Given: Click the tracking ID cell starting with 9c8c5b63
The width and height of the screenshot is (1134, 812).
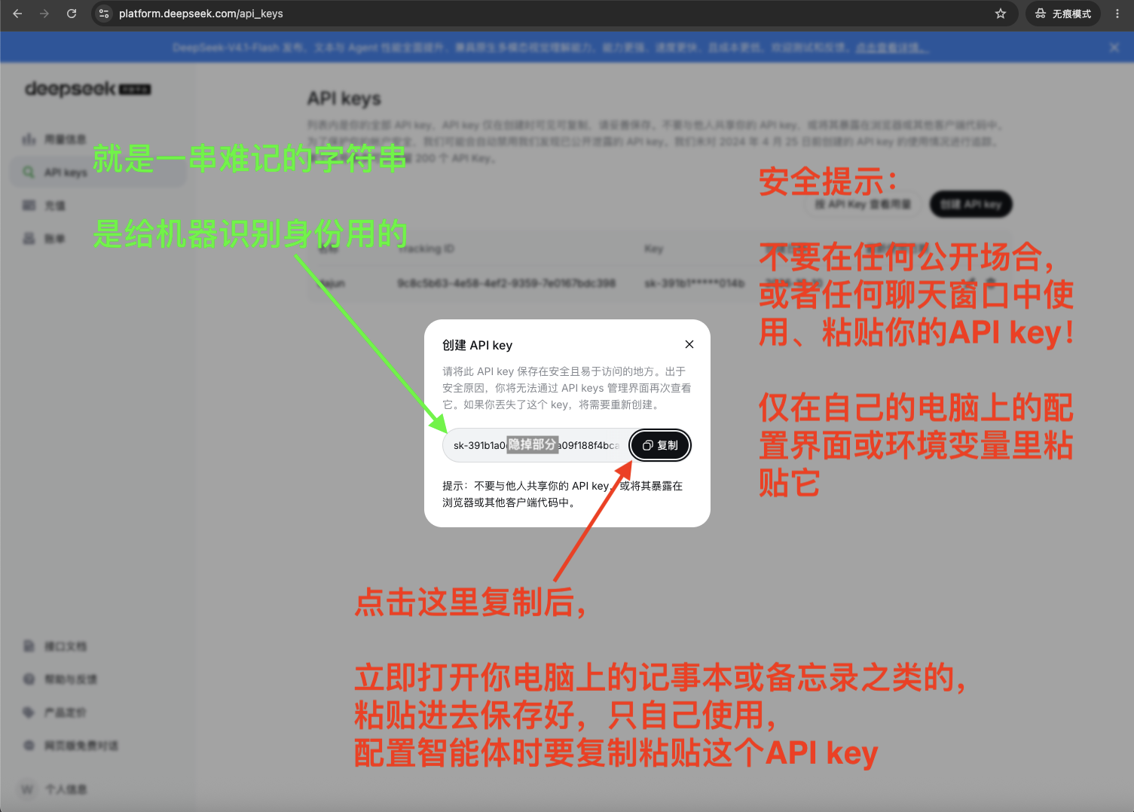Looking at the screenshot, I should [x=506, y=283].
